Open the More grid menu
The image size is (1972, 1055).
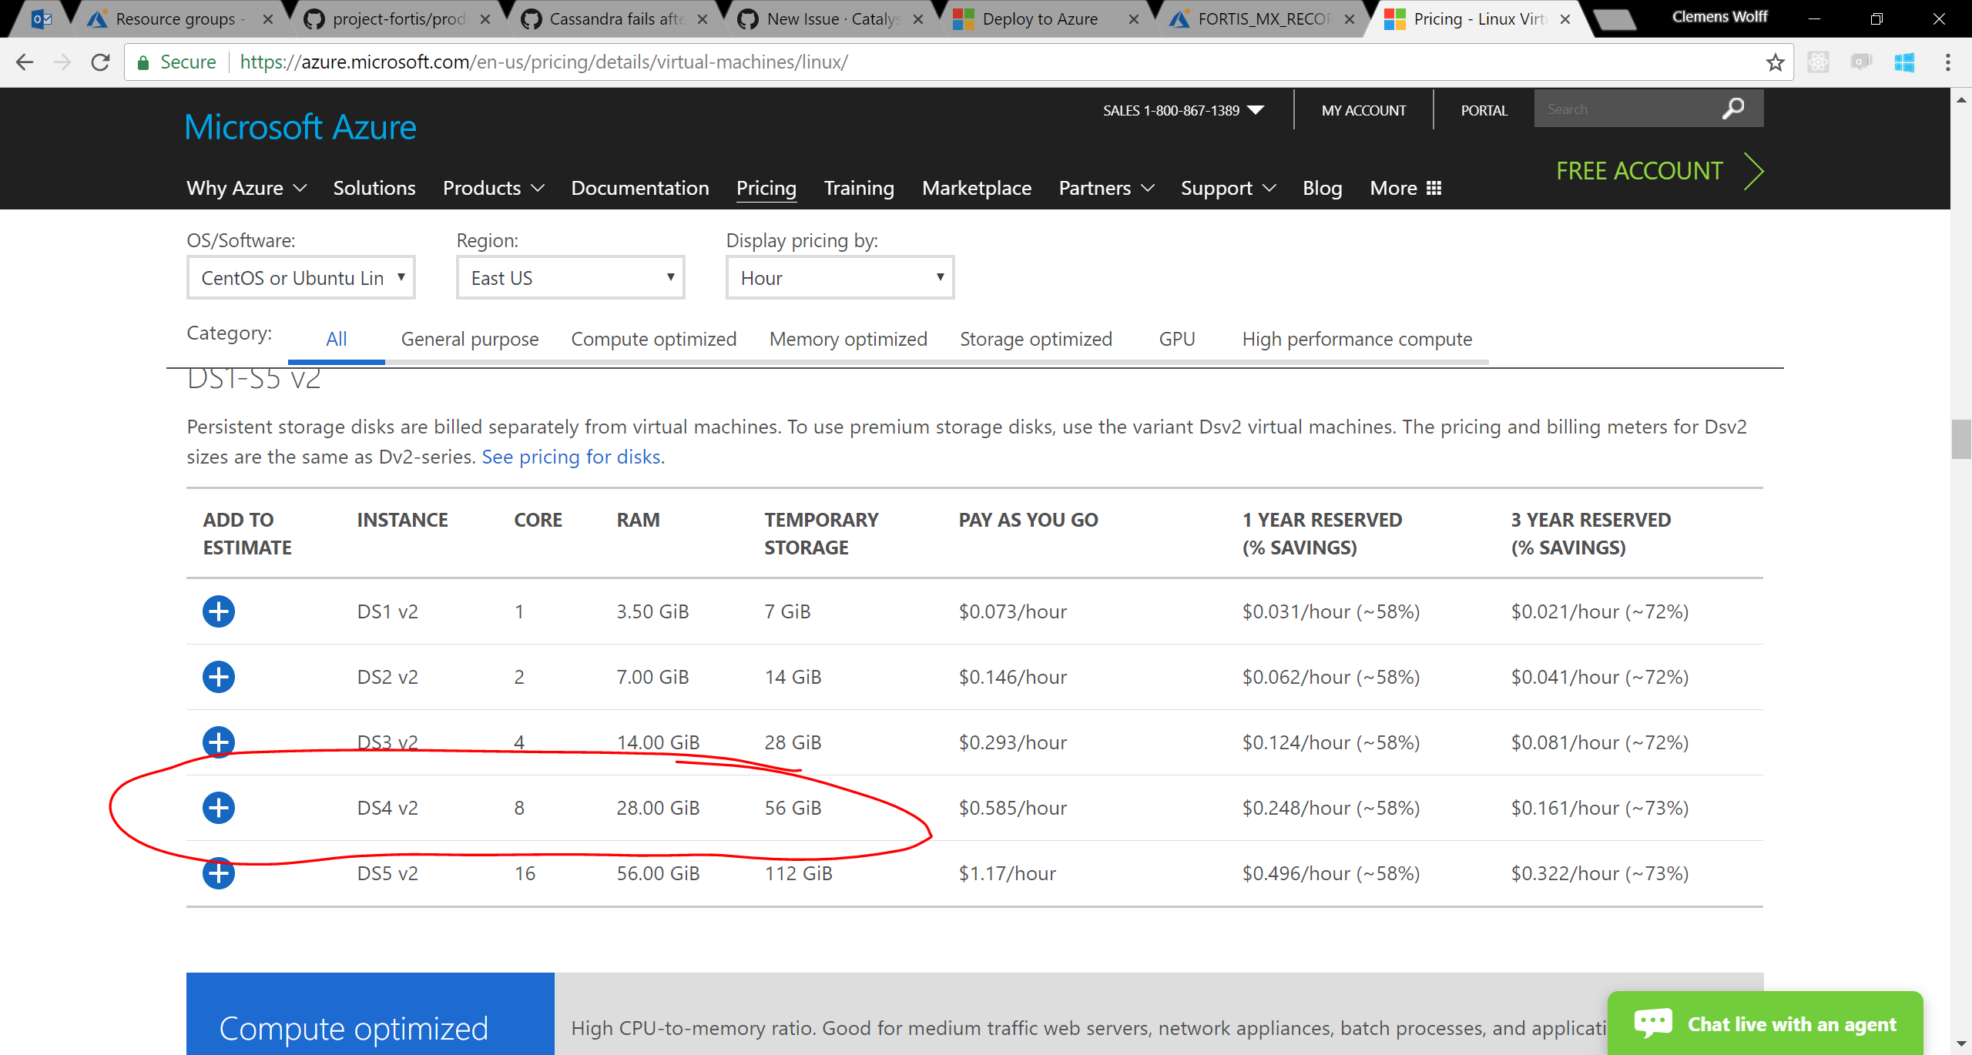point(1405,188)
